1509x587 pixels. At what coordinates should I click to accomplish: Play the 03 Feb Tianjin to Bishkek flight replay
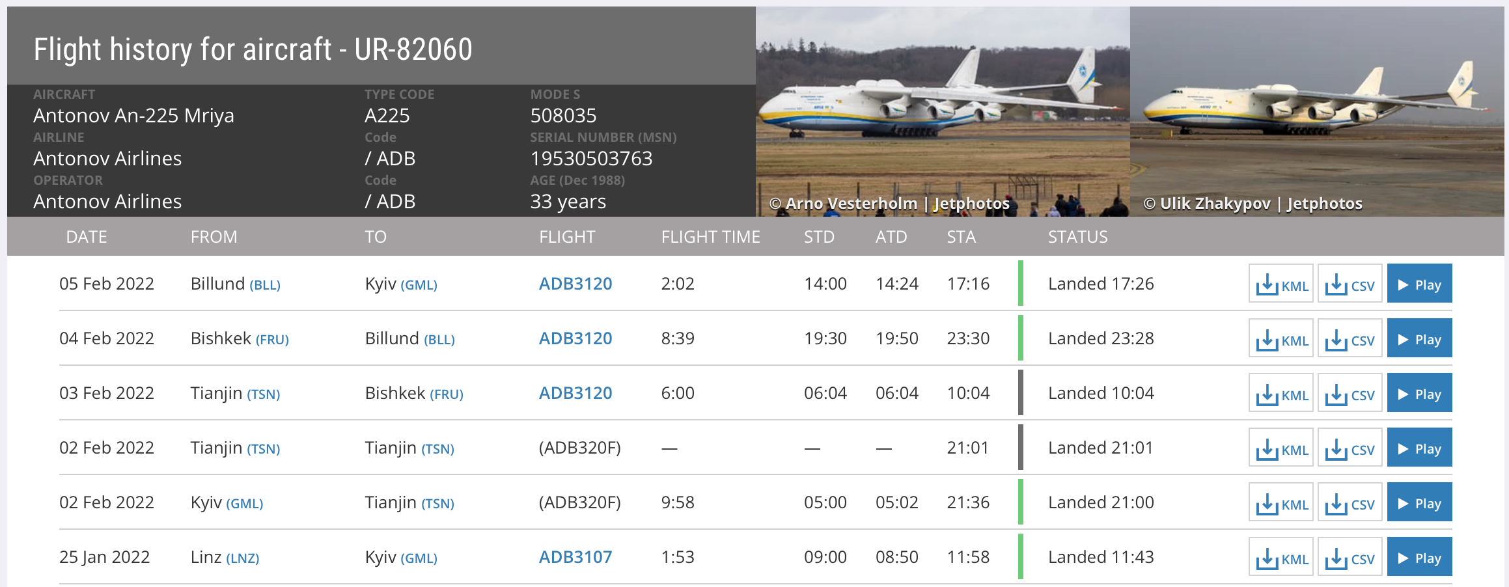pos(1419,392)
